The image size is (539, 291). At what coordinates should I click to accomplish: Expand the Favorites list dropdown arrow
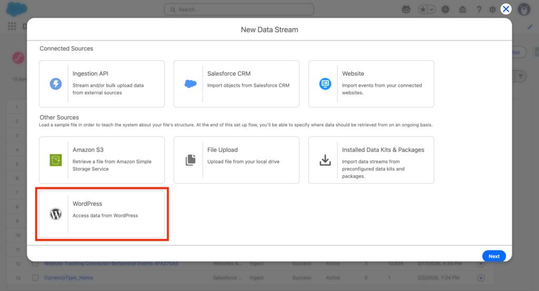432,9
